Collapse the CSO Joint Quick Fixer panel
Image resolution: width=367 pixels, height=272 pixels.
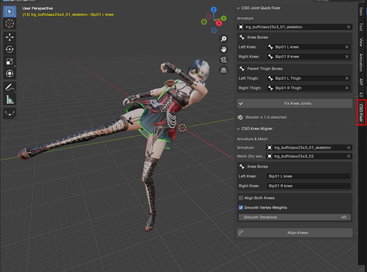238,8
